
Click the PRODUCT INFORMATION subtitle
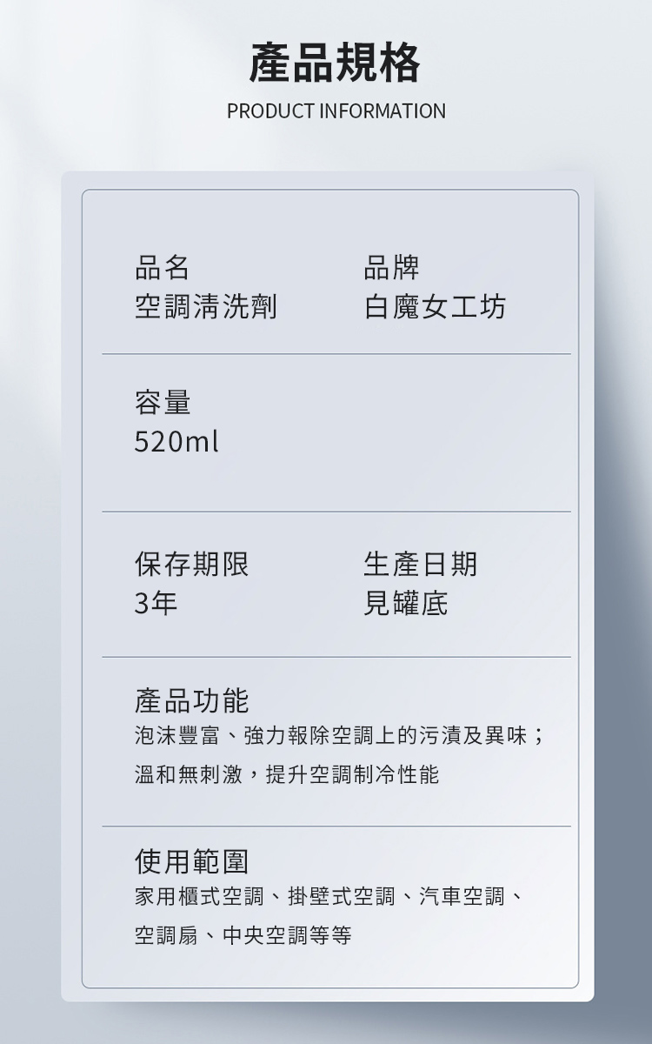point(336,111)
